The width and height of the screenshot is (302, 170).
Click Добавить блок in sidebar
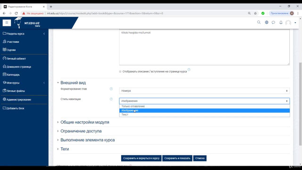click(14, 108)
